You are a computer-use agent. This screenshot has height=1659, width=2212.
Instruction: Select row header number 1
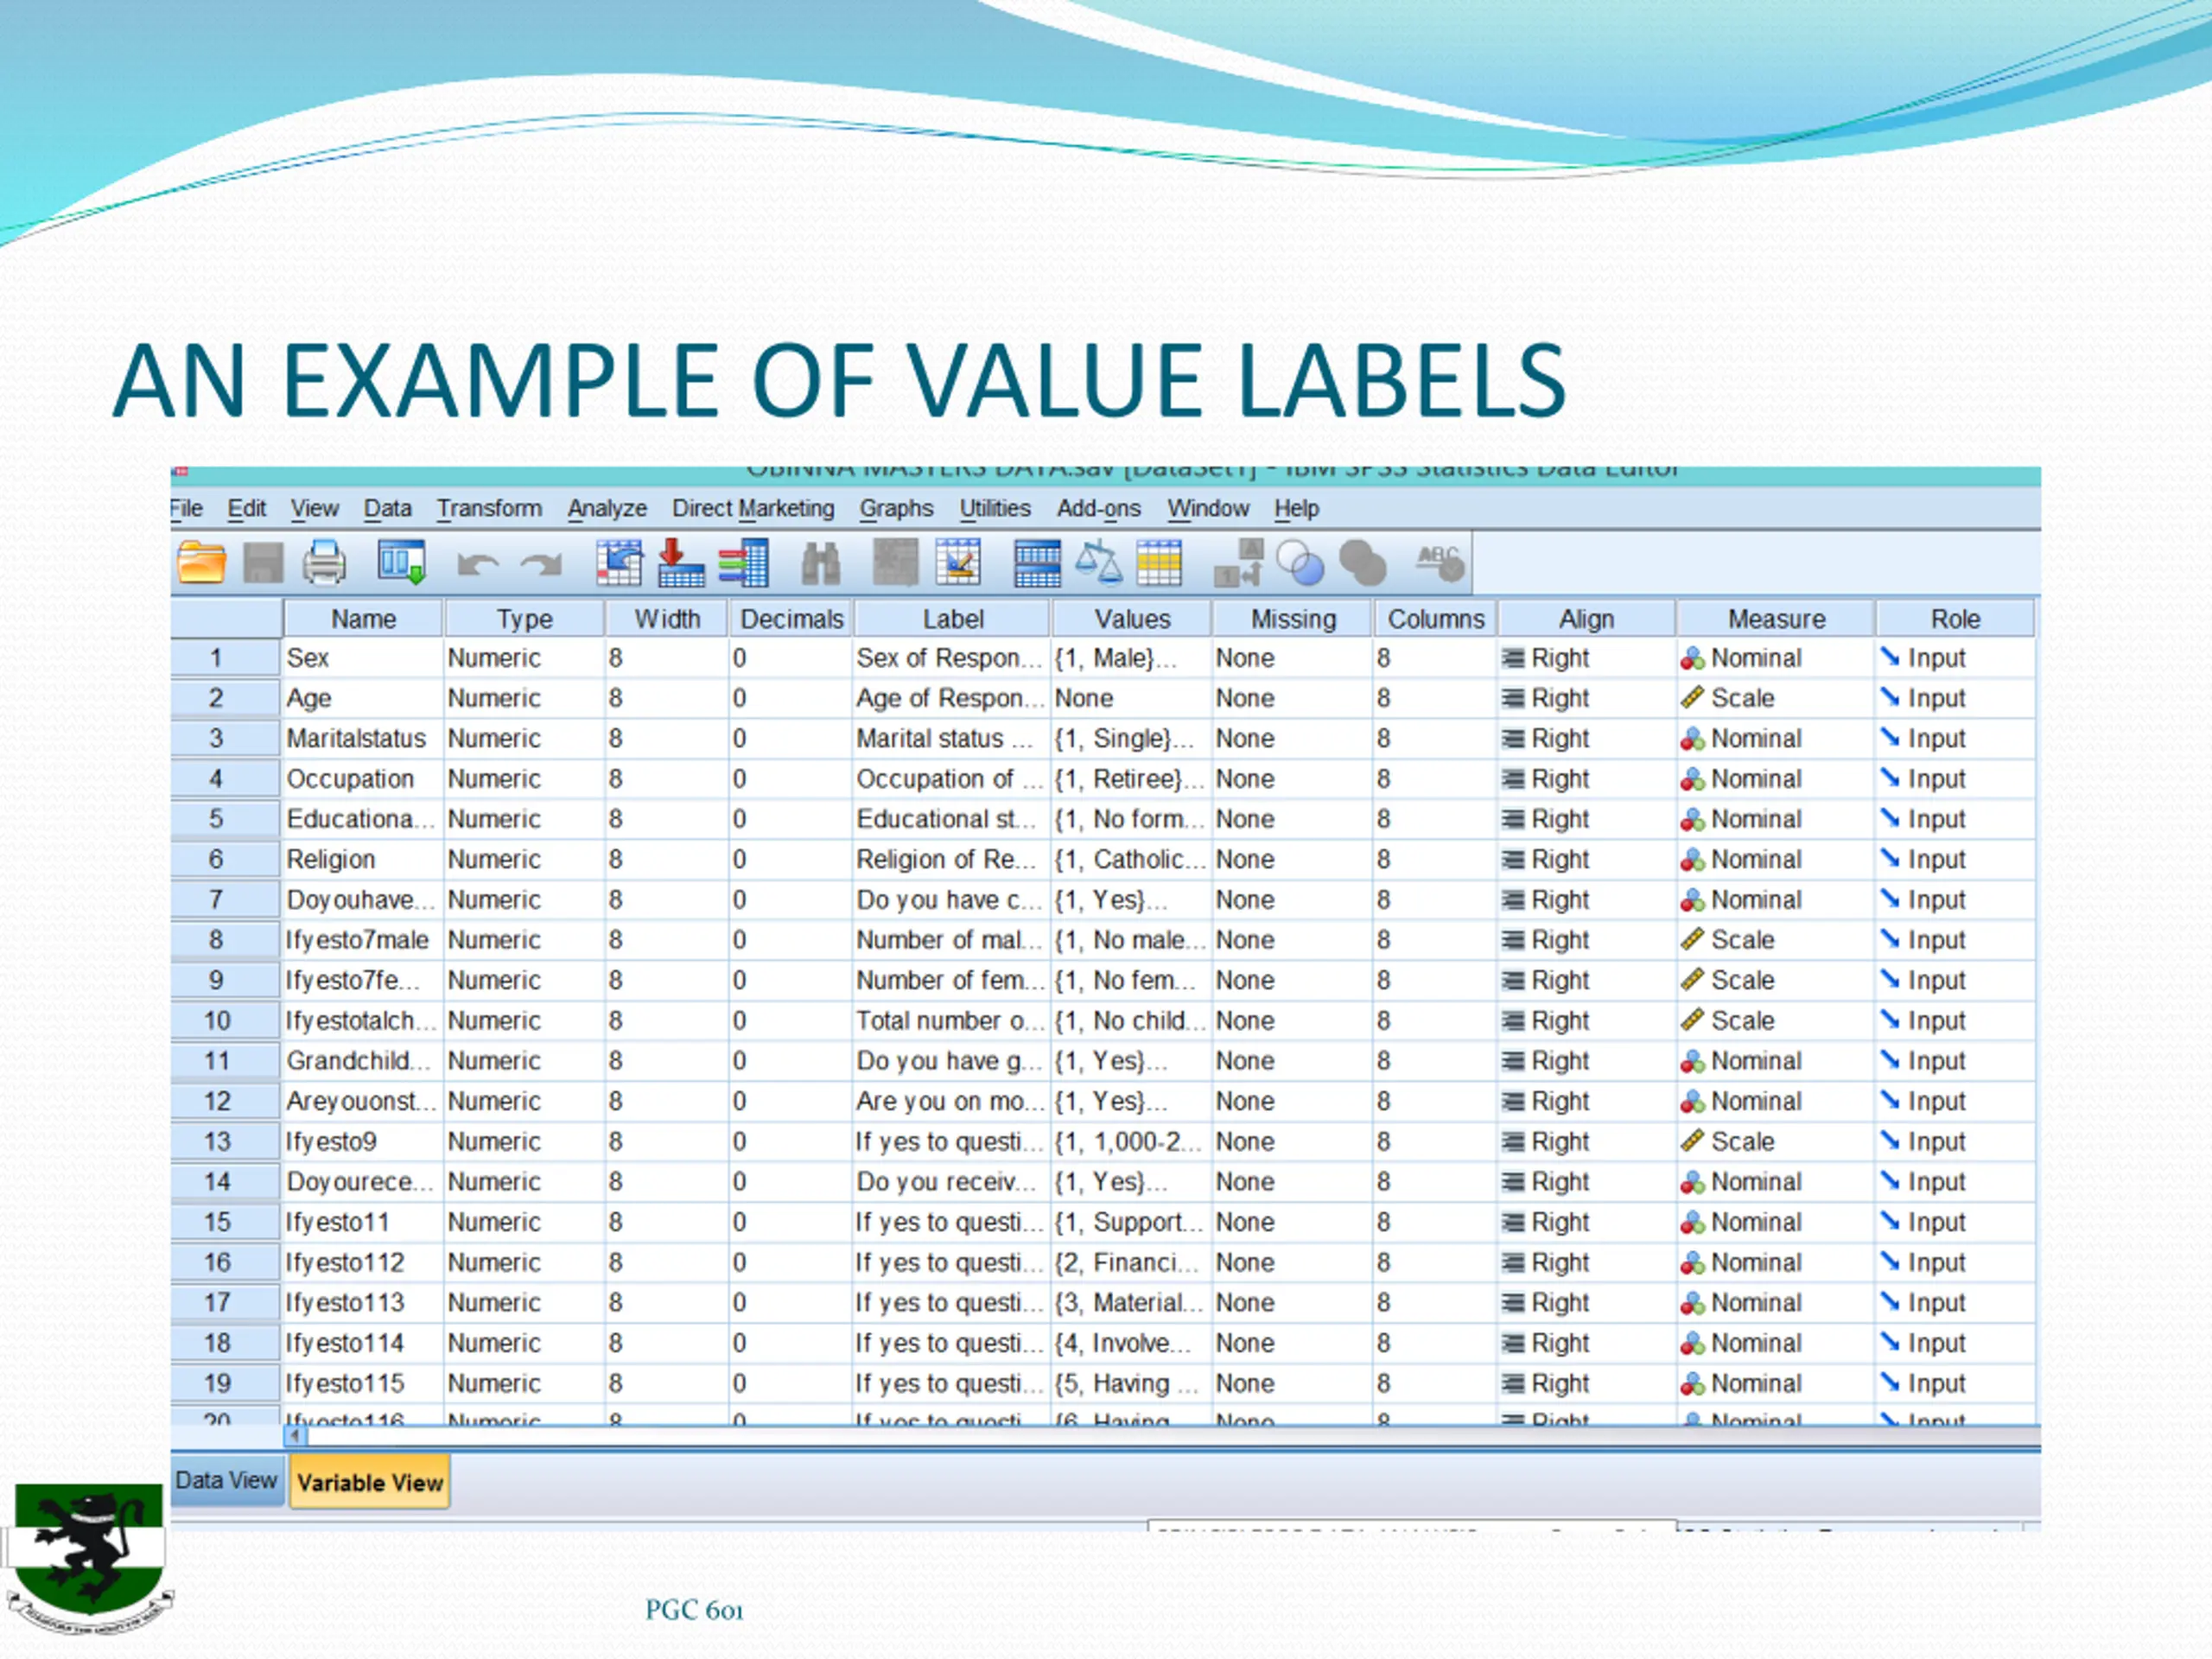pos(226,658)
